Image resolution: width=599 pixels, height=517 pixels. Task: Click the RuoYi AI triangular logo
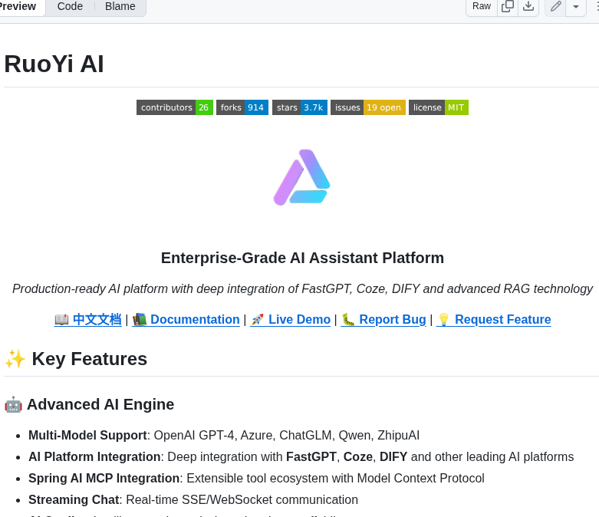pos(301,177)
